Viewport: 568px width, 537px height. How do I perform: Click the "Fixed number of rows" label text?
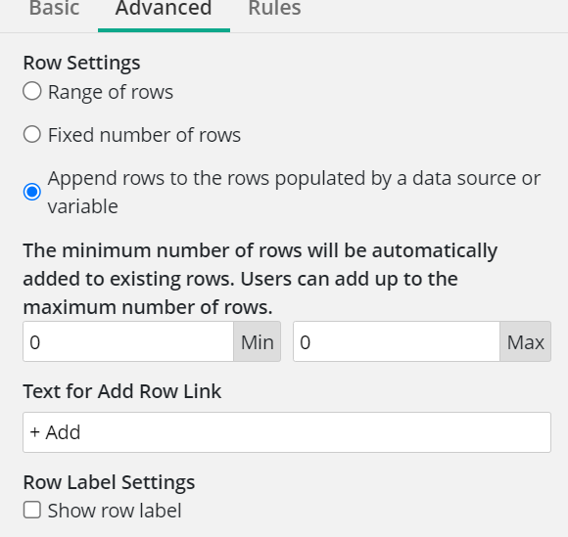click(144, 135)
